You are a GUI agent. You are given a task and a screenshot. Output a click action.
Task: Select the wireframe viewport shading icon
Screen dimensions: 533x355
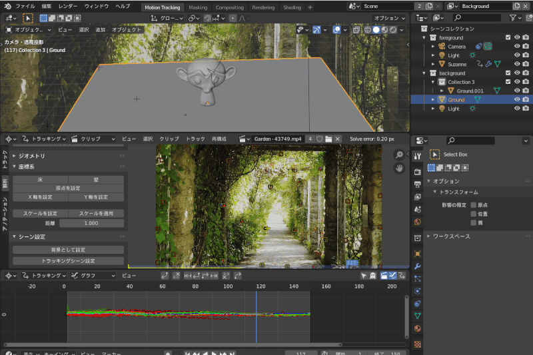[368, 30]
